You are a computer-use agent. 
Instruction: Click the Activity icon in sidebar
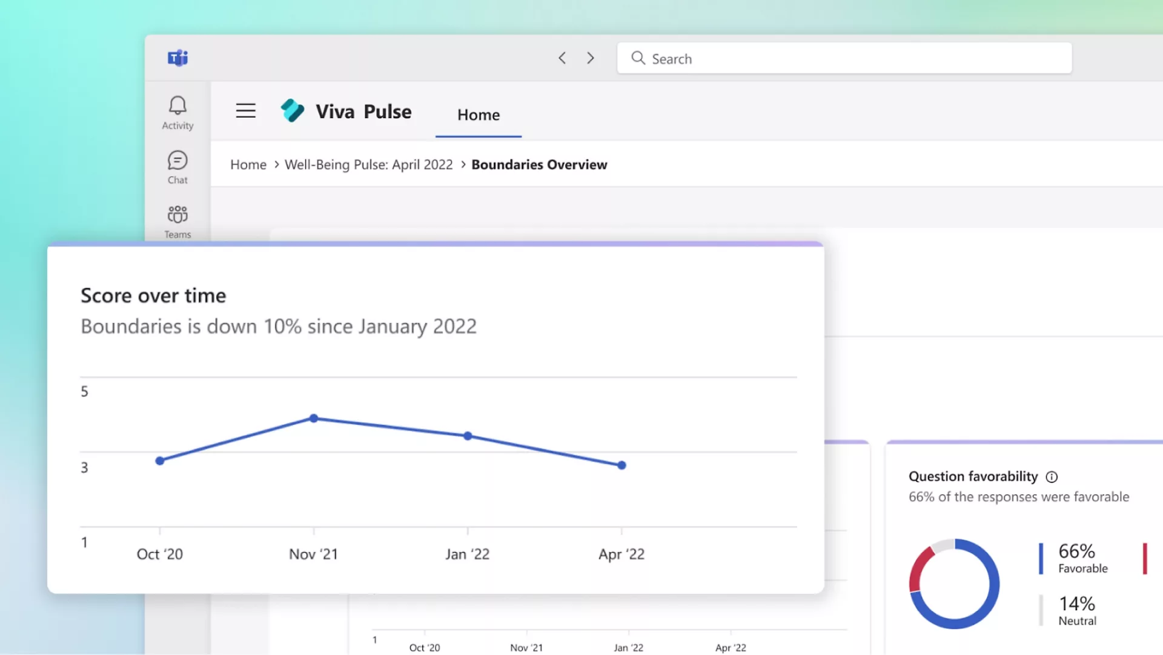pos(176,112)
